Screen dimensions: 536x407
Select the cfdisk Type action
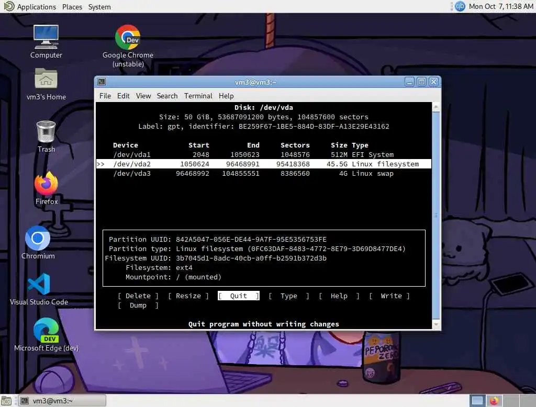[289, 296]
